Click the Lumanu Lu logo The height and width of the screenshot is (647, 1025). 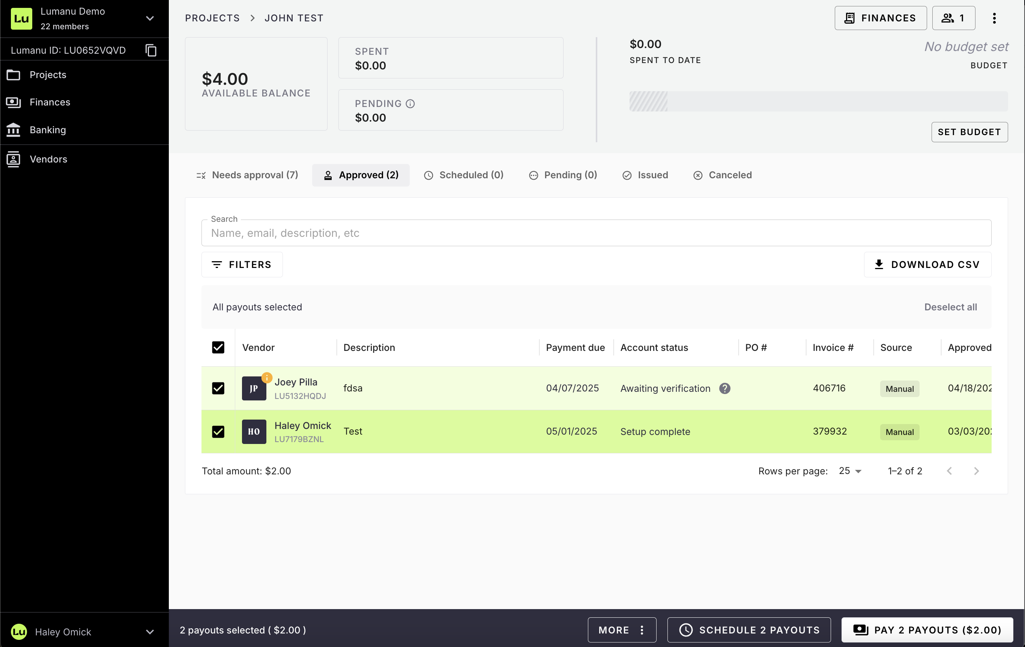point(21,18)
